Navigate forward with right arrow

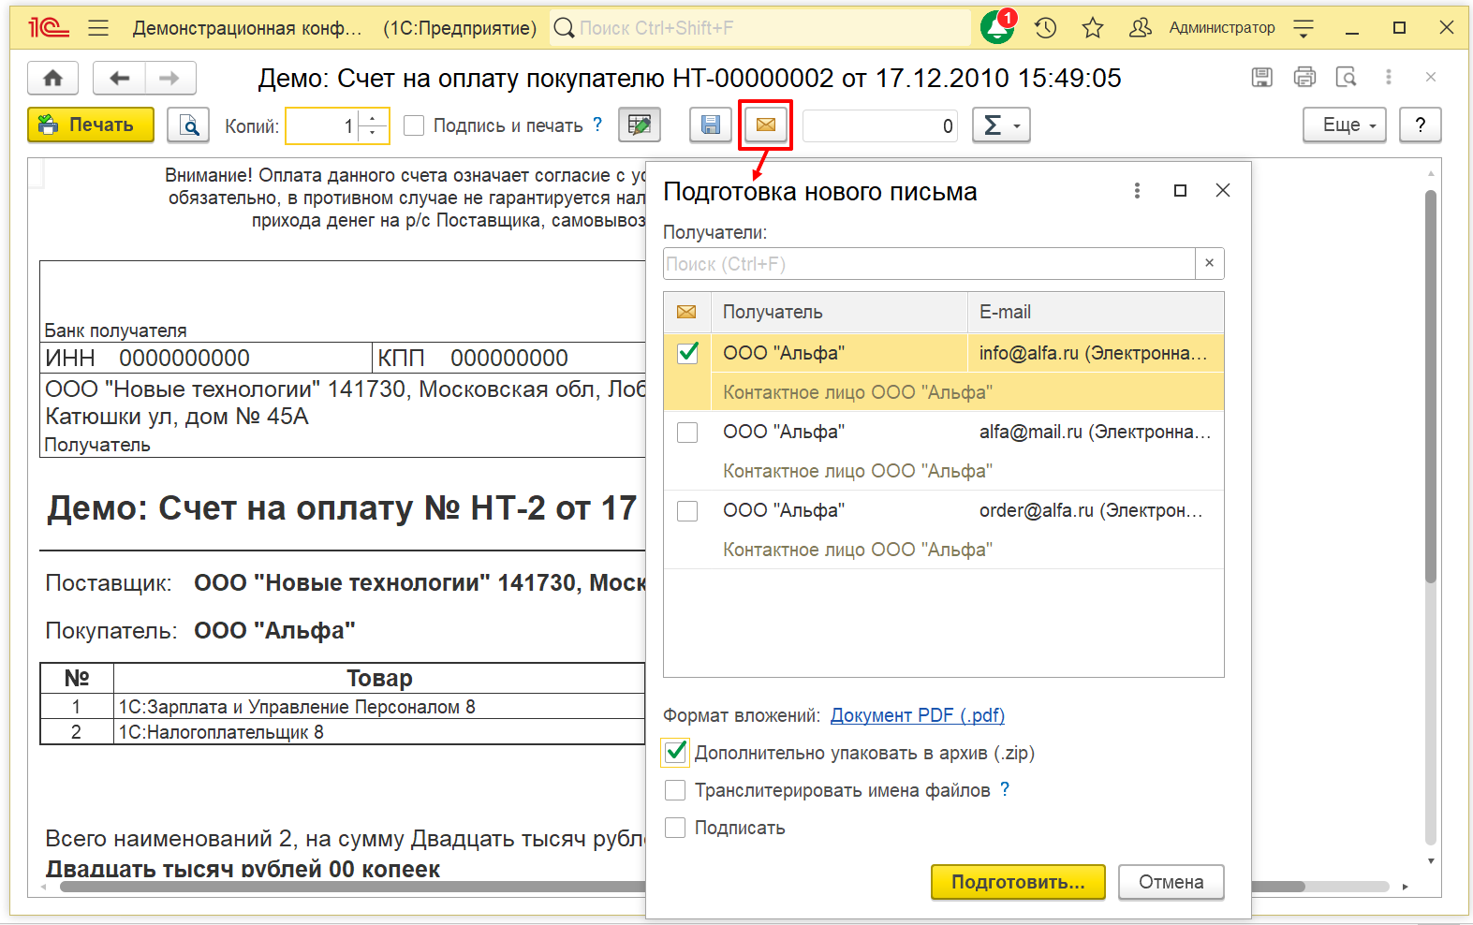click(x=169, y=78)
